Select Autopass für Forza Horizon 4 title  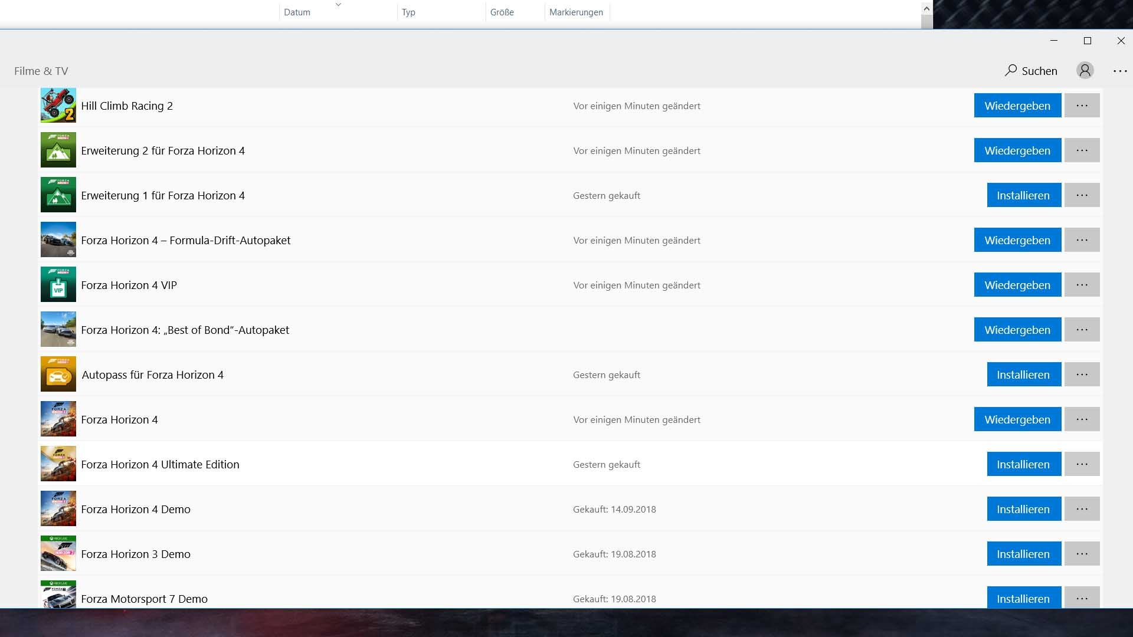click(x=153, y=375)
